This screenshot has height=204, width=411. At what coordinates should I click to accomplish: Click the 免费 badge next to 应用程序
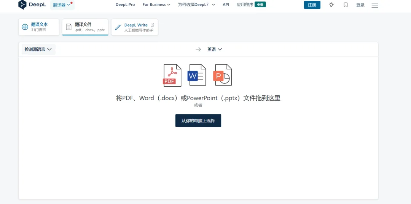tap(260, 5)
